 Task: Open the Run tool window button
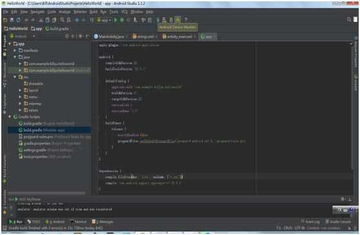point(16,221)
